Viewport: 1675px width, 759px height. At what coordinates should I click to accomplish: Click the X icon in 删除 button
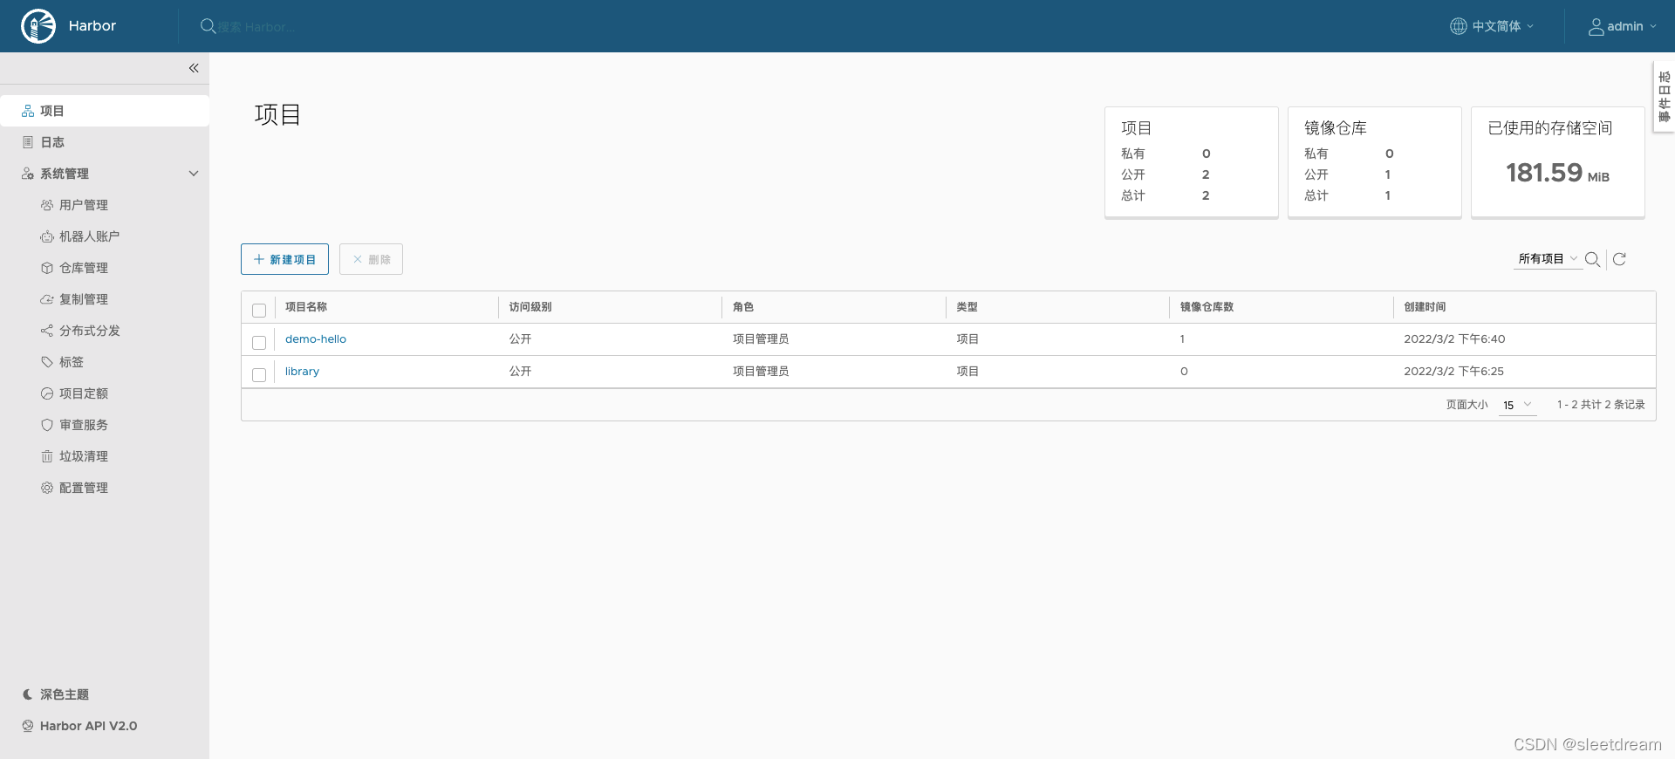[x=358, y=259]
